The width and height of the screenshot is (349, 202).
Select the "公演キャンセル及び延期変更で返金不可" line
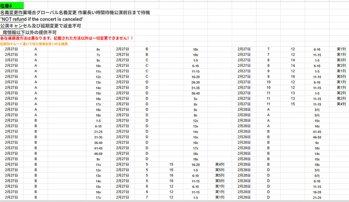point(40,26)
